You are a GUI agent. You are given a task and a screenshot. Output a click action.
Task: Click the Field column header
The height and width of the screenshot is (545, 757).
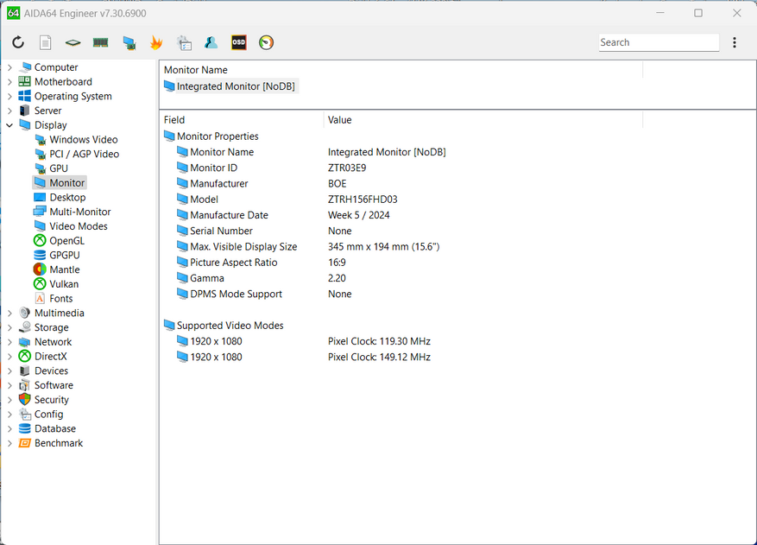[174, 120]
